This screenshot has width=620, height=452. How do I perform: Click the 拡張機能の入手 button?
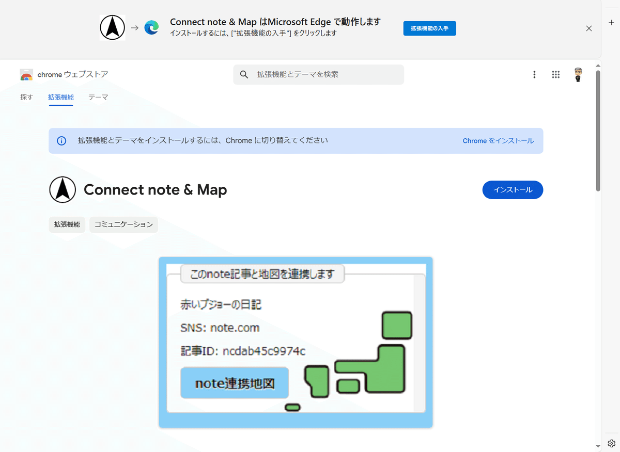tap(429, 28)
